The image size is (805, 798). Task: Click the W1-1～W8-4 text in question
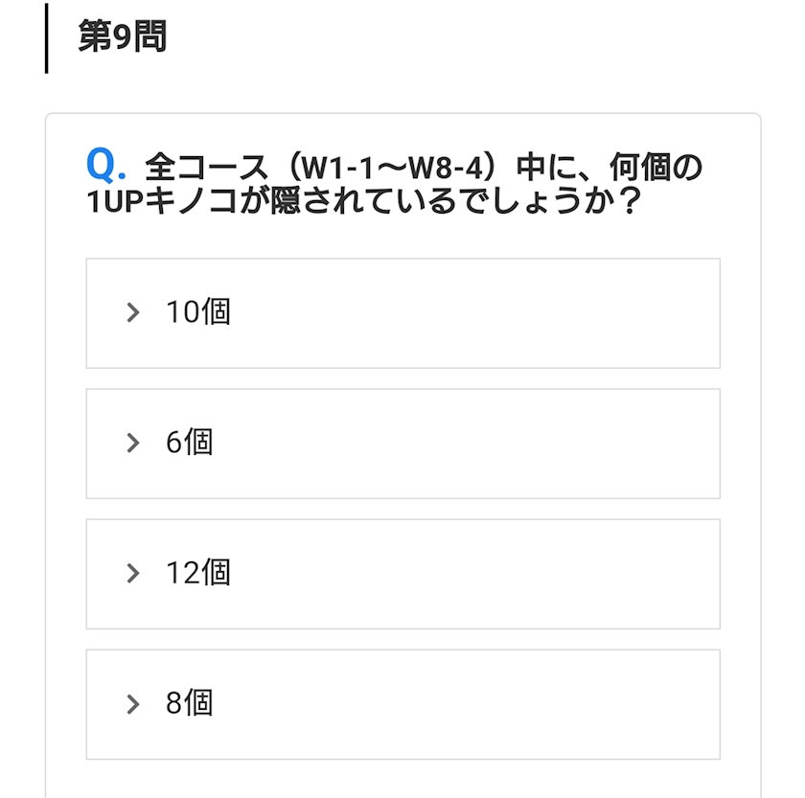pyautogui.click(x=392, y=168)
